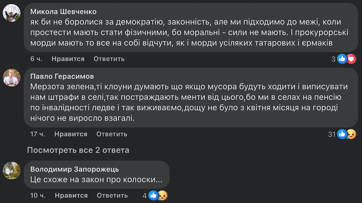The height and width of the screenshot is (203, 362).
Task: Click the sad reaction emoji on Герасимов's comment
Action: point(351,134)
